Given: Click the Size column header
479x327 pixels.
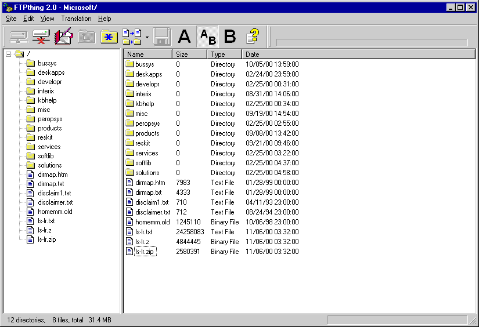Looking at the screenshot, I should pos(190,54).
